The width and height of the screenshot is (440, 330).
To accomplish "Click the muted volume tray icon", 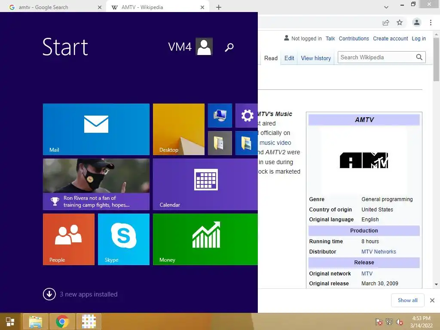I will coord(399,322).
